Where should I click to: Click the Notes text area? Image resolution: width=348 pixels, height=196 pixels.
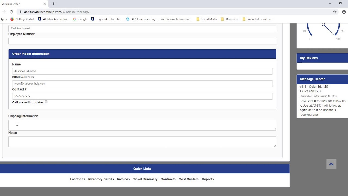142,142
